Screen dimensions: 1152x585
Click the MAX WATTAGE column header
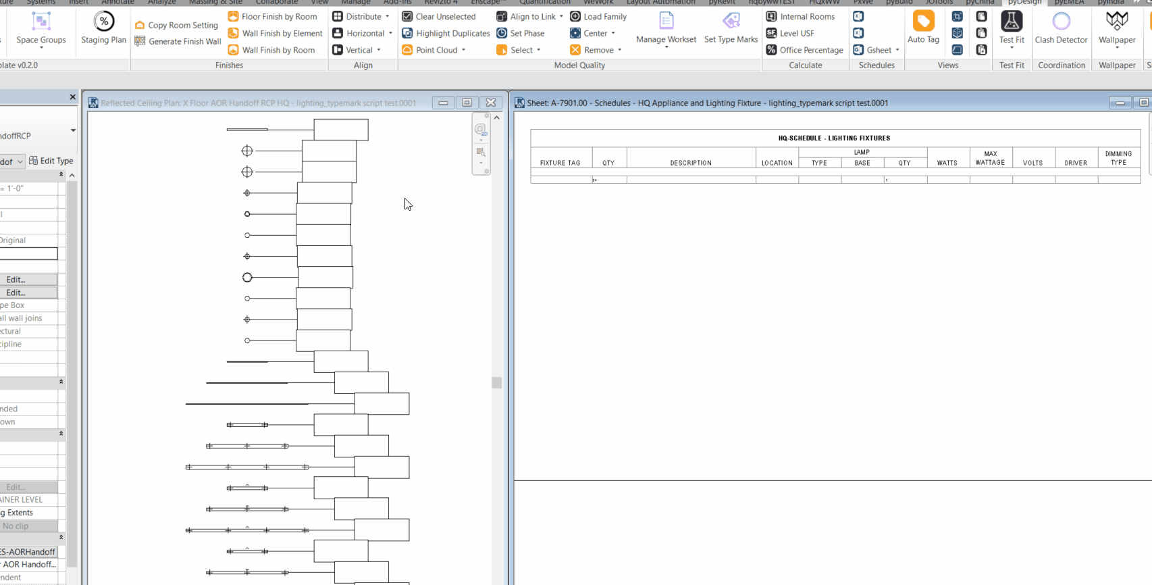[x=990, y=158]
